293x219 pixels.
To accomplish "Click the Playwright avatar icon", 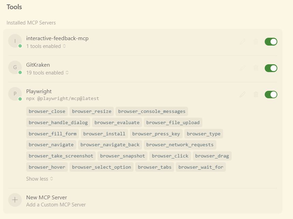I will [15, 94].
